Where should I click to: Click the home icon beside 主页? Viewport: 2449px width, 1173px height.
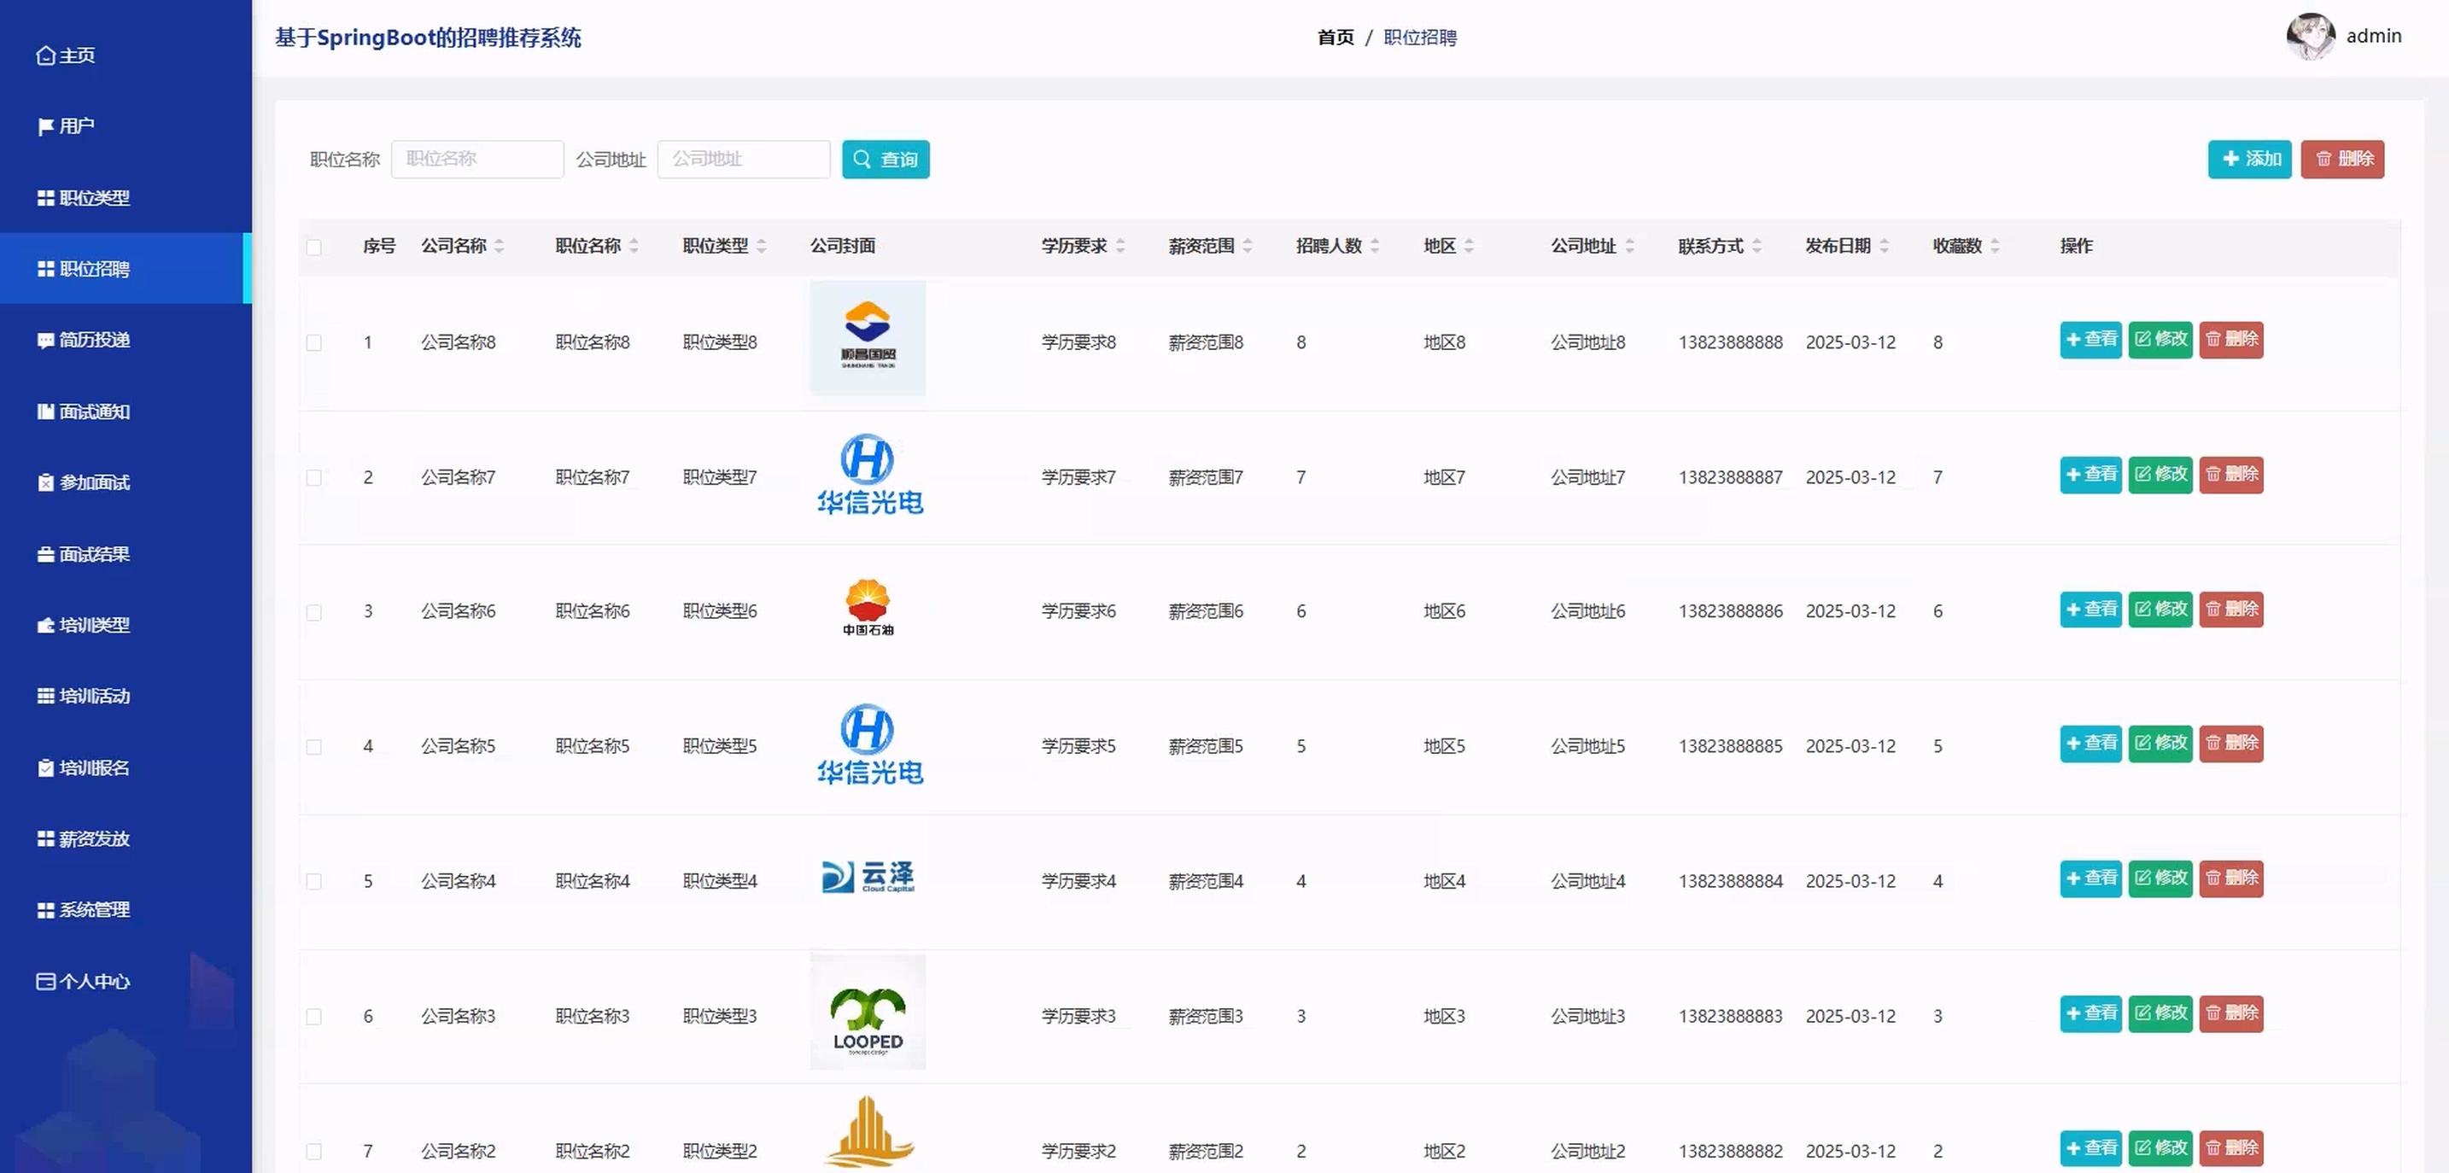(x=44, y=56)
